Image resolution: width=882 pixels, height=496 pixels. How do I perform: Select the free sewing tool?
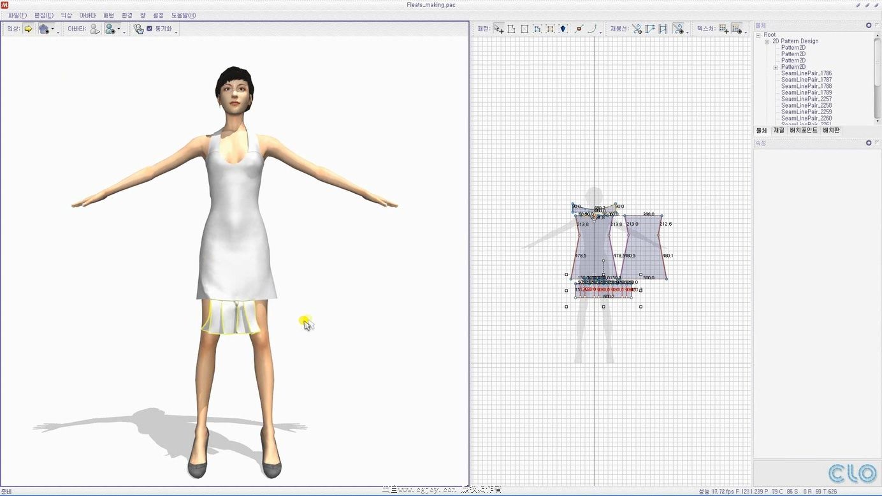click(x=663, y=29)
